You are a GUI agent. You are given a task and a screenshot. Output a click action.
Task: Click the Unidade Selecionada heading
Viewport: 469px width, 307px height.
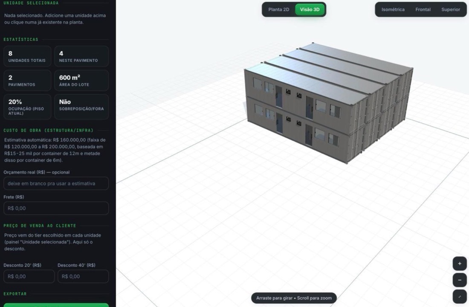(x=31, y=3)
